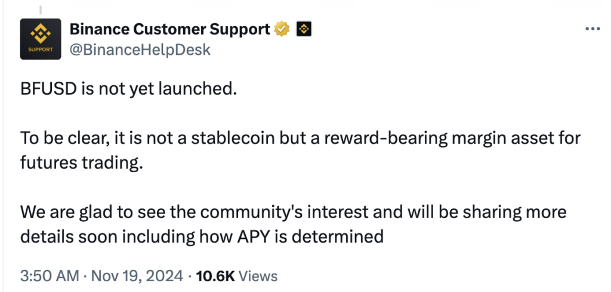
Task: Click the word BFUSD in the tweet
Action: [49, 89]
